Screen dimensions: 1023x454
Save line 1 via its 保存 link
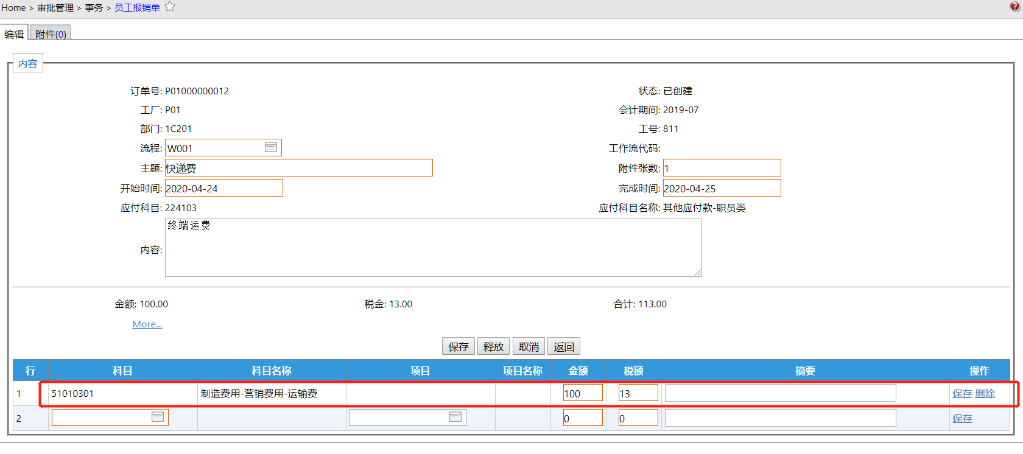click(x=962, y=394)
